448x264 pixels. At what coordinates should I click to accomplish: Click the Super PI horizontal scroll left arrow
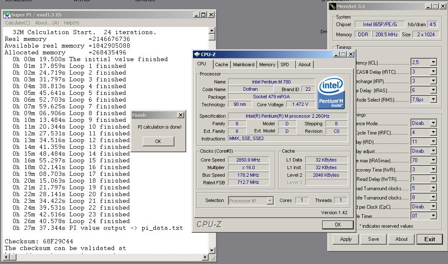[x=7, y=257]
